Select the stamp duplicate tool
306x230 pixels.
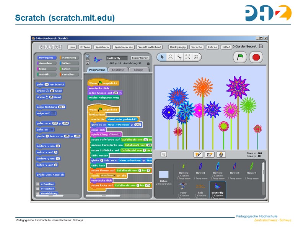pyautogui.click(x=170, y=57)
